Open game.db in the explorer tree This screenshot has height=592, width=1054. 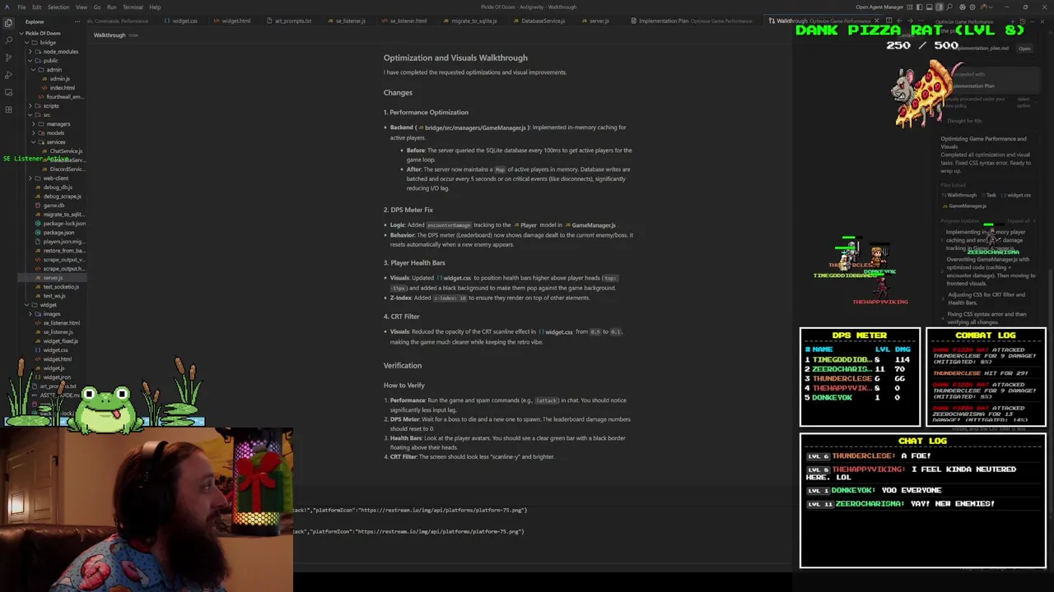[x=53, y=206]
